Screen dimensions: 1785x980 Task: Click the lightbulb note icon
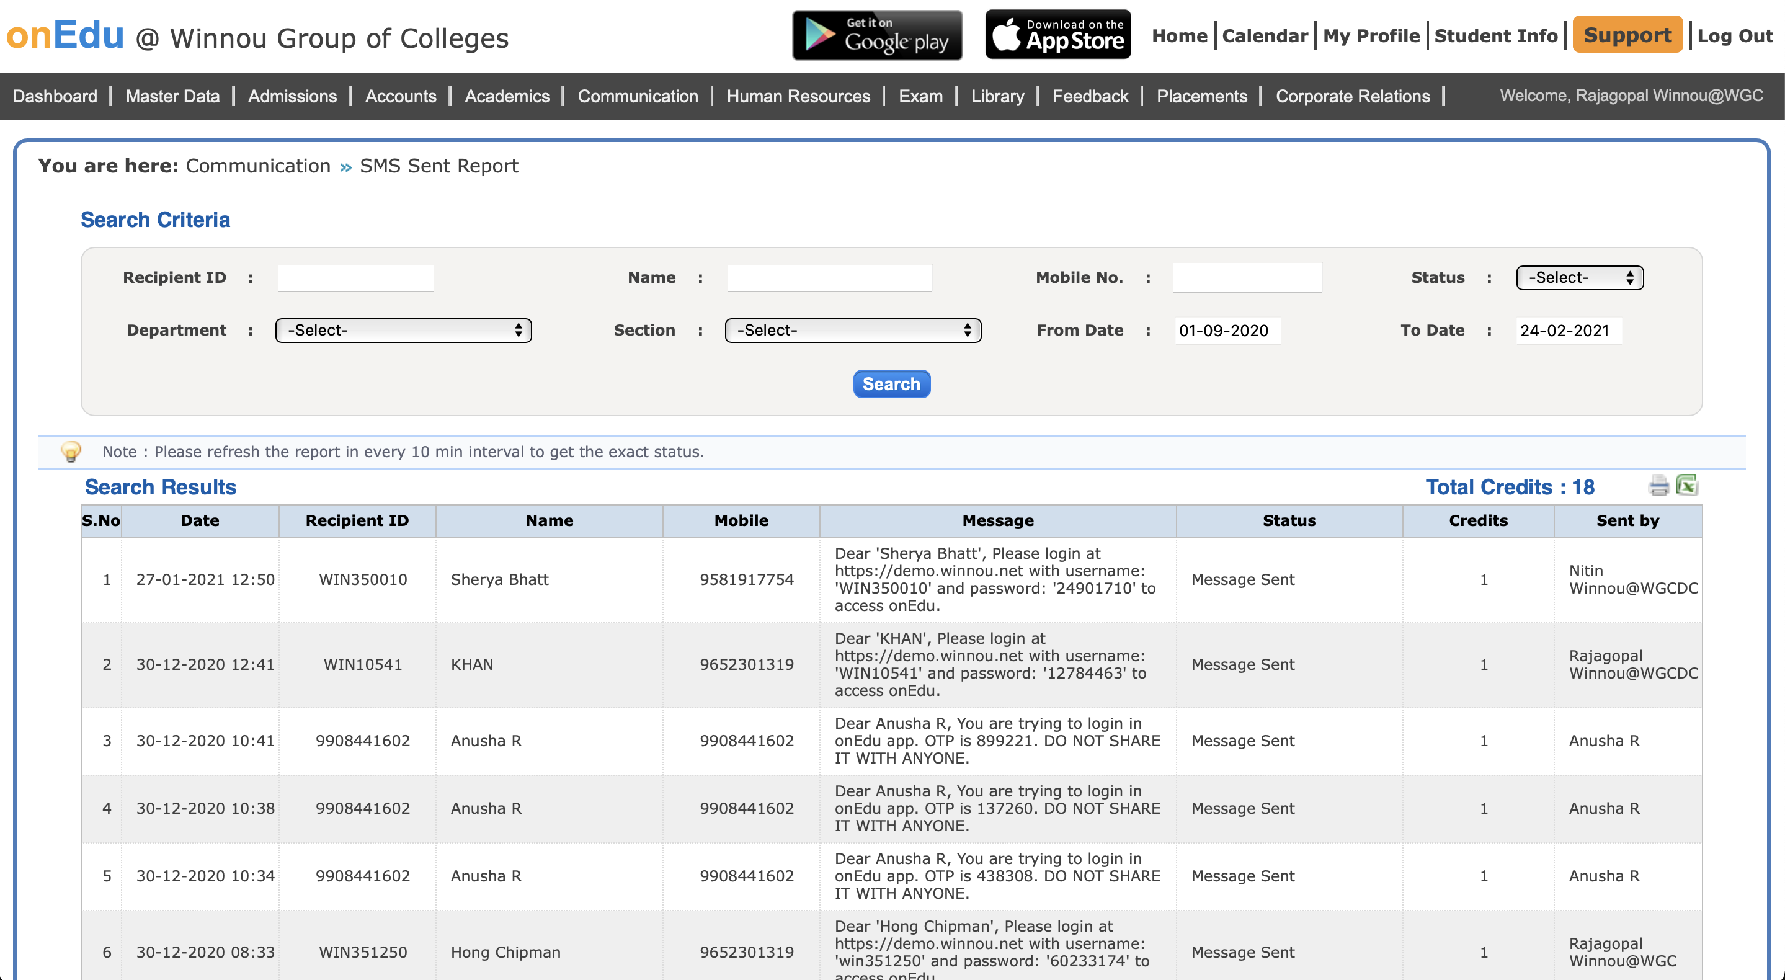tap(71, 452)
